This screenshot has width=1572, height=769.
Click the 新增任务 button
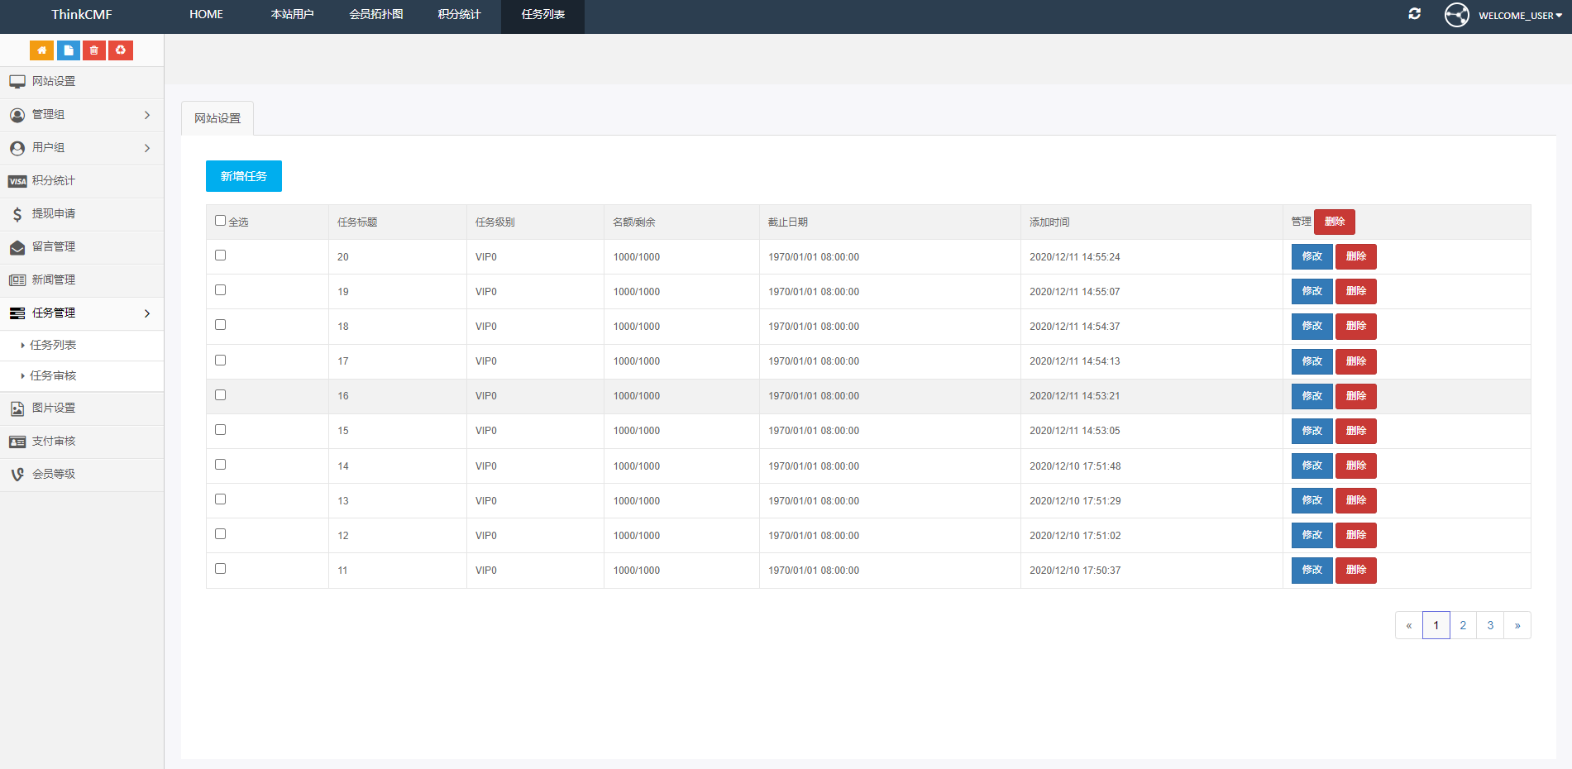pos(244,176)
